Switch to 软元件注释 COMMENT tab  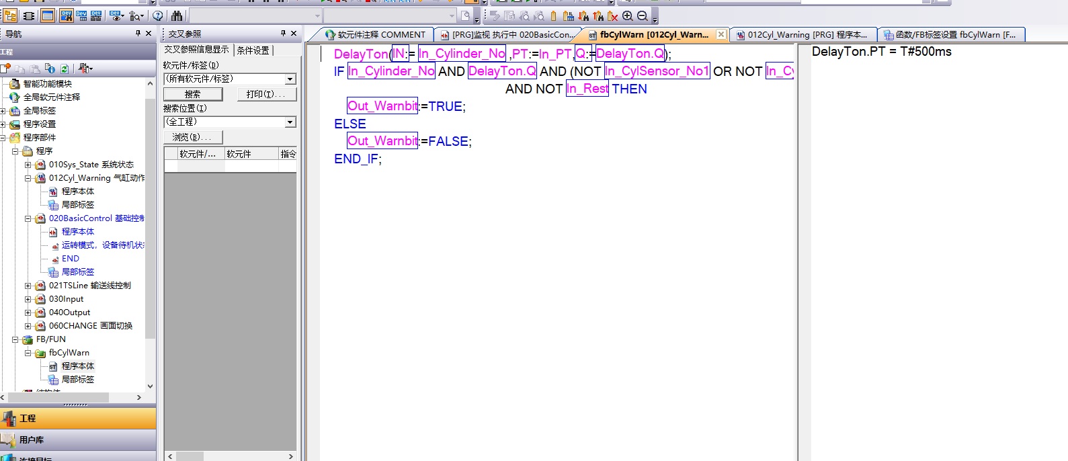point(375,35)
